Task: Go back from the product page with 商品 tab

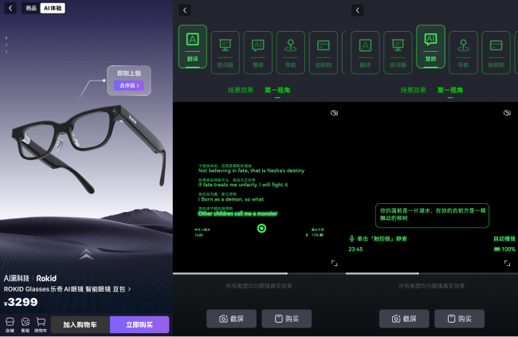Action: (x=10, y=8)
